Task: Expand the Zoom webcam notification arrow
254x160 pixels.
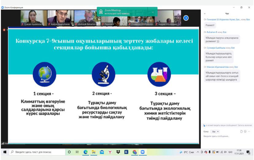Action: point(153,12)
